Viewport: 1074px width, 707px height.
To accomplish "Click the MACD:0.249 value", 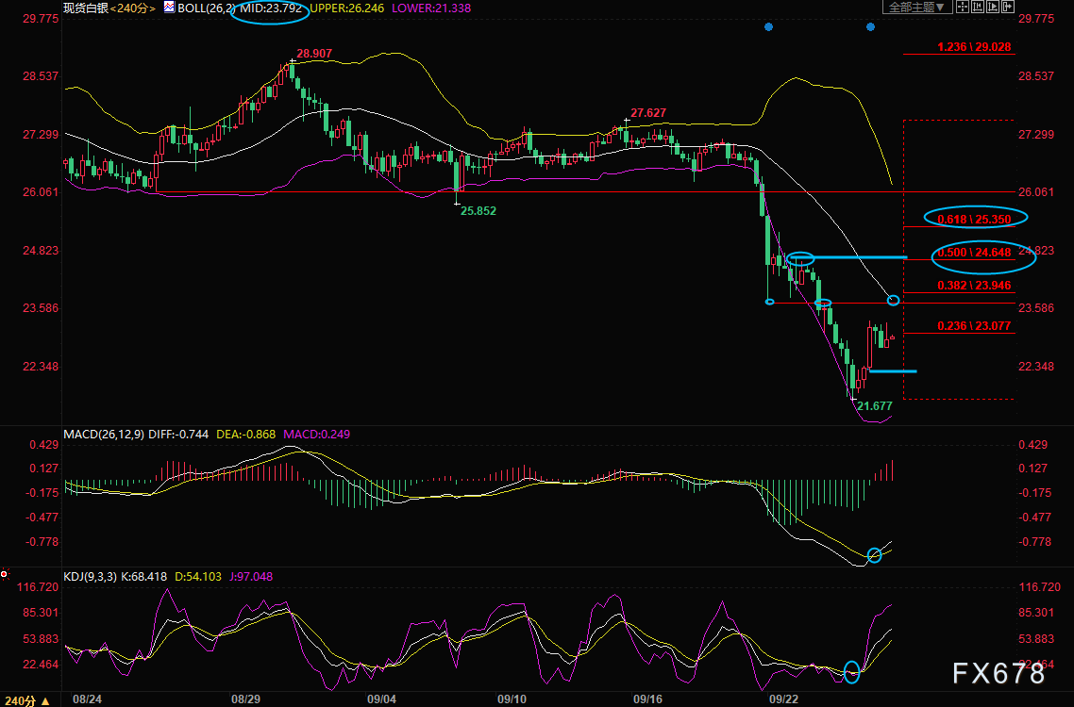I will tap(316, 434).
